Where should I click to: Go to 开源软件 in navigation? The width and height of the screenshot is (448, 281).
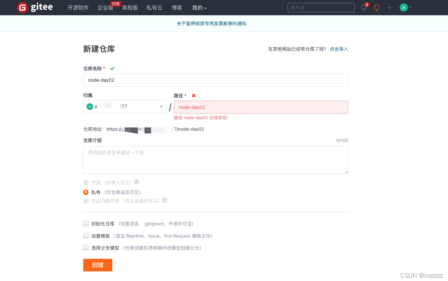[x=78, y=8]
